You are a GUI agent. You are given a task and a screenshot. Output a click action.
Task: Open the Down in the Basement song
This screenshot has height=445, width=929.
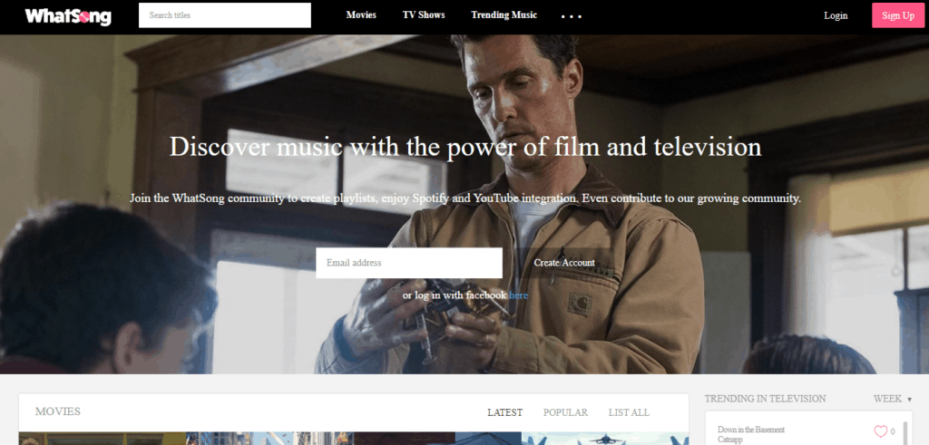click(750, 429)
